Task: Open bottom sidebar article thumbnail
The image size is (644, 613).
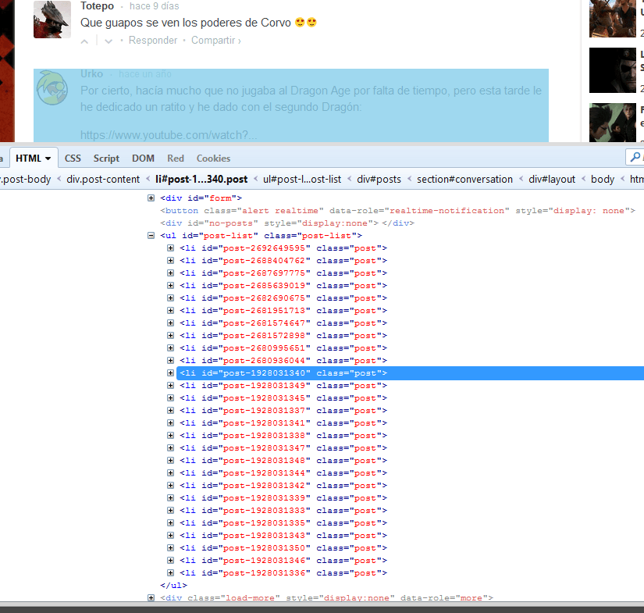Action: (612, 123)
